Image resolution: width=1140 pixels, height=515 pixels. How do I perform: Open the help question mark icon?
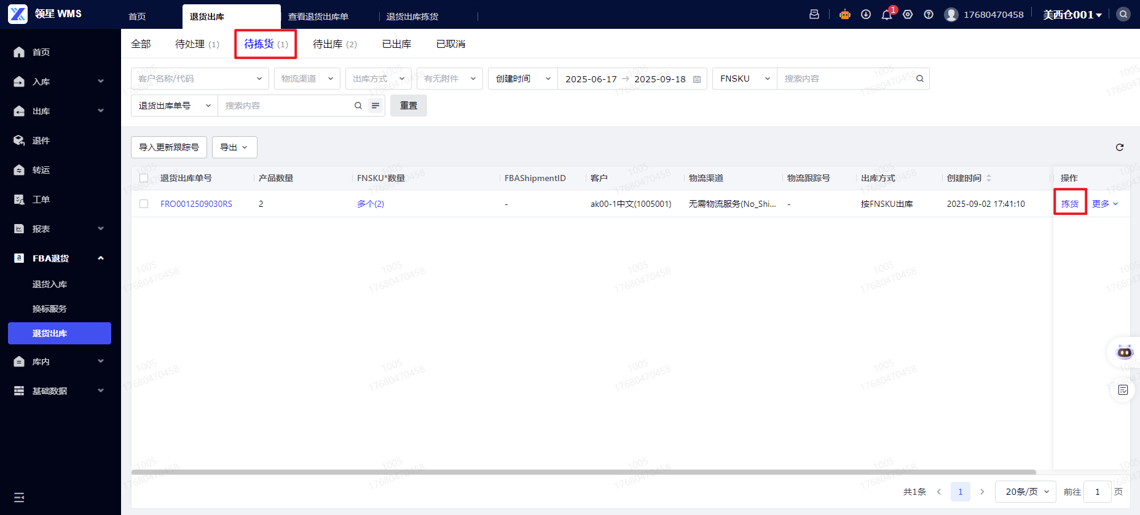929,14
